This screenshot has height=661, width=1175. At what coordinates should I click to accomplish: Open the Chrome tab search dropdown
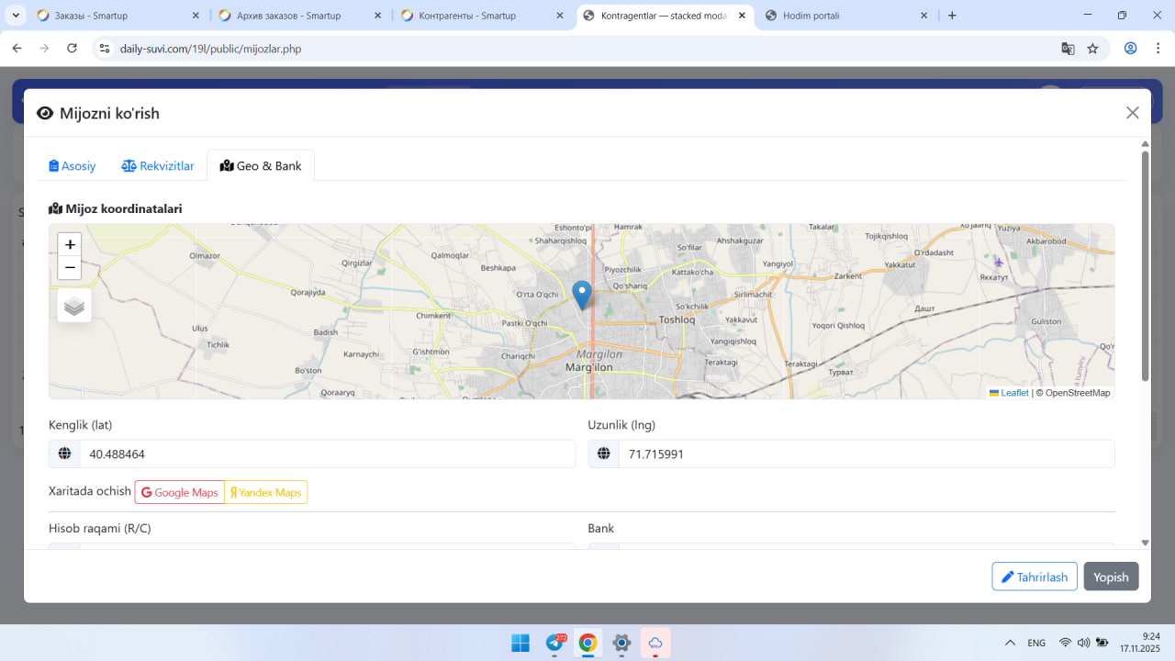click(x=16, y=16)
